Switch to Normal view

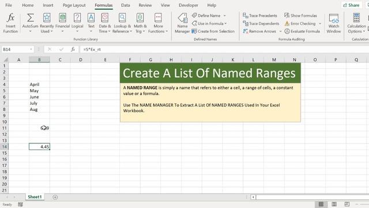[x=321, y=204]
